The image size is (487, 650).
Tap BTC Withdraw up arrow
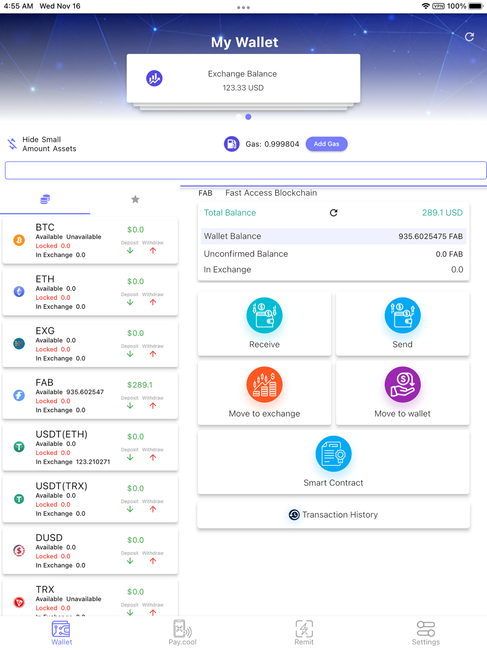[x=153, y=250]
